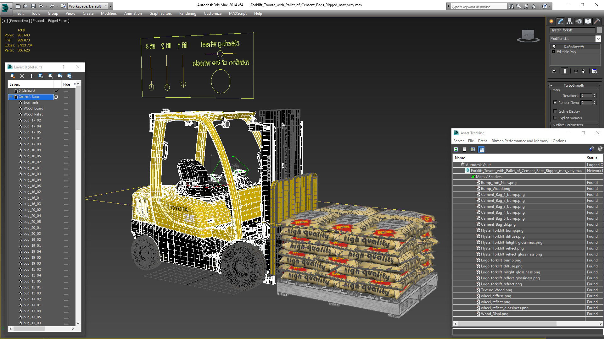Toggle hide for Wood_Board row
Viewport: 604px width, 339px height.
(66, 109)
